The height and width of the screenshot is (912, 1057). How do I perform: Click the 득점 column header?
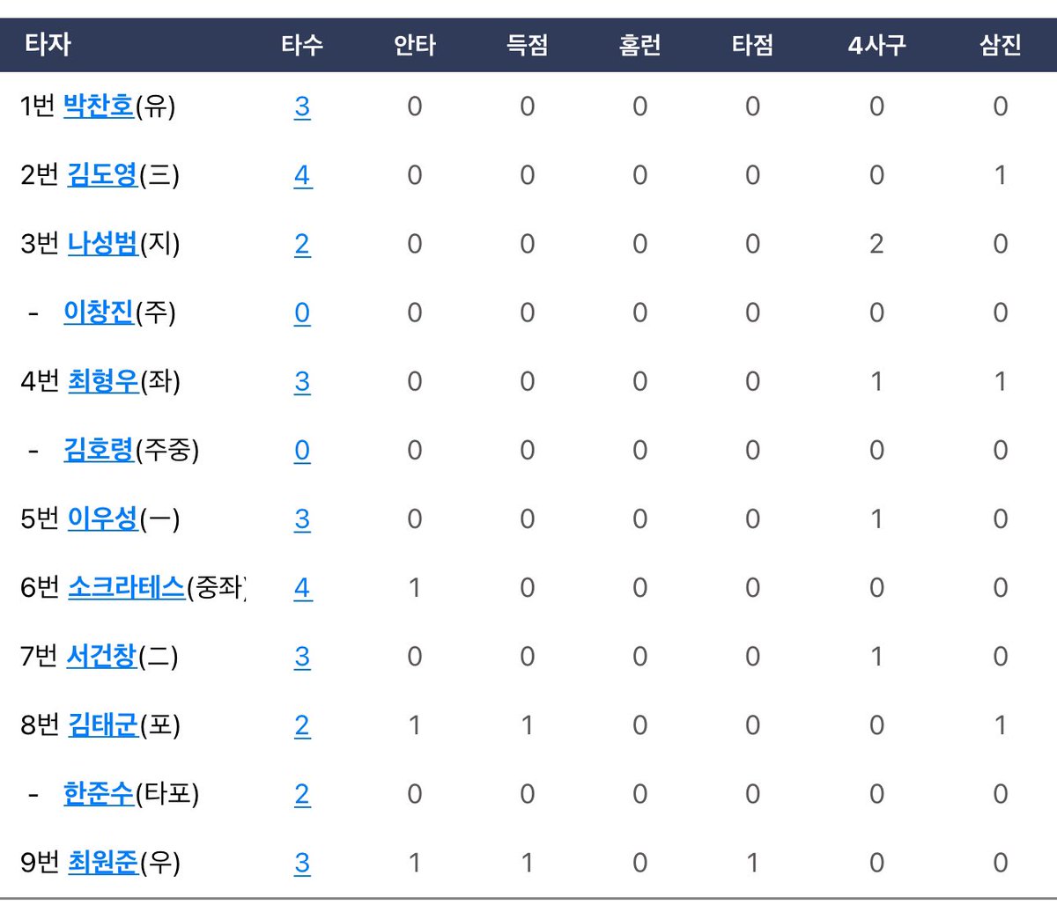[528, 45]
